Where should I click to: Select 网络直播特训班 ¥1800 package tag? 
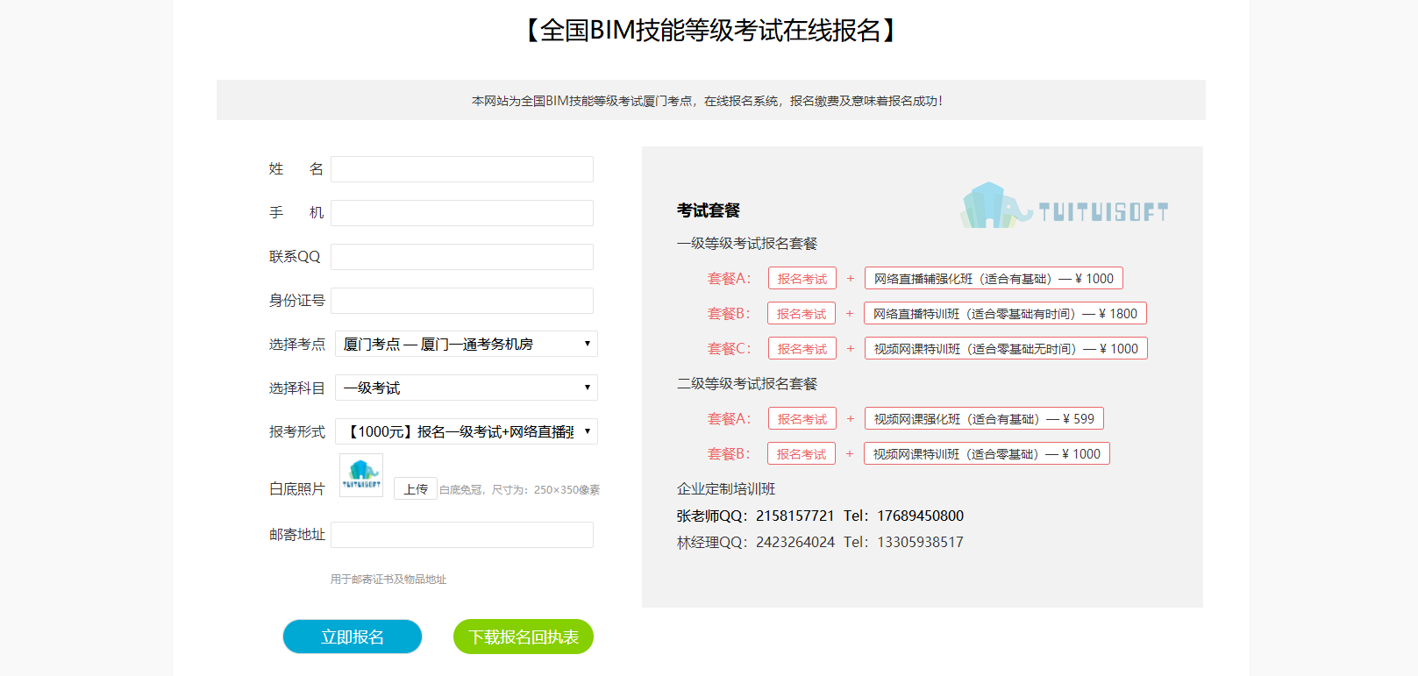[1005, 314]
